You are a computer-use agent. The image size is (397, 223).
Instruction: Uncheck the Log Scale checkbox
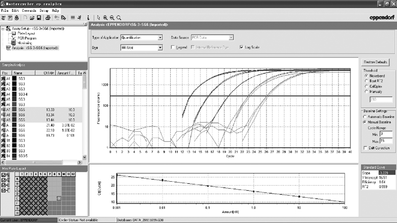pyautogui.click(x=241, y=47)
